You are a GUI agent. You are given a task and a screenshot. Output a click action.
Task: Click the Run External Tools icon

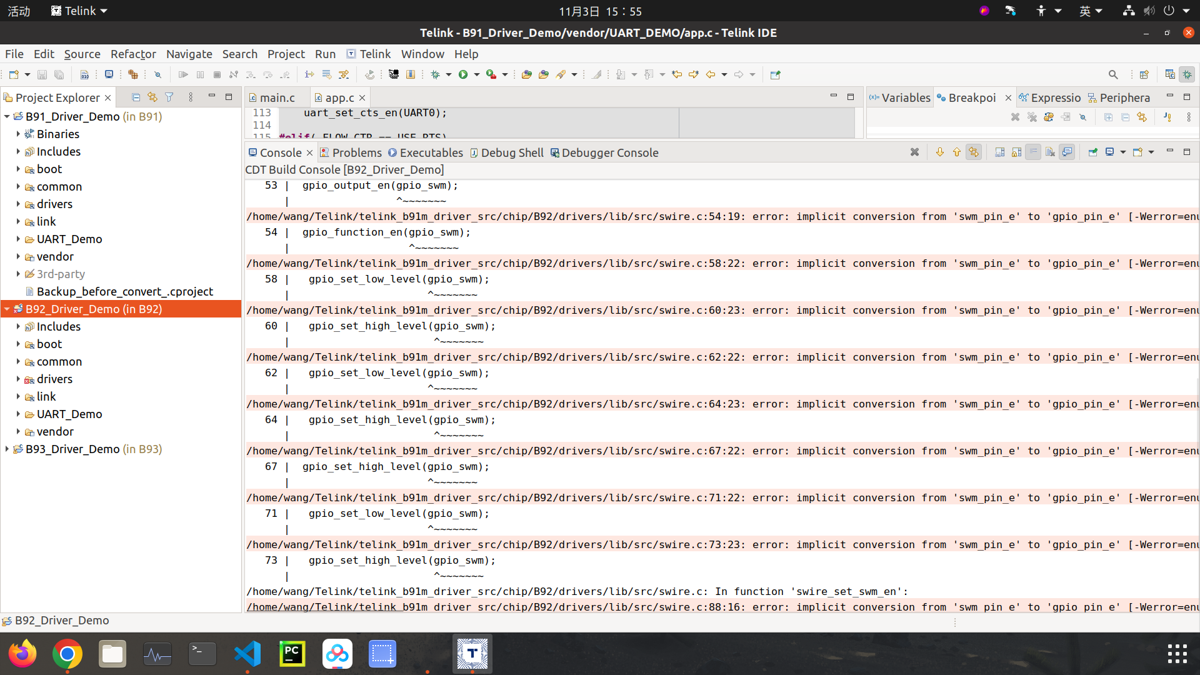click(491, 74)
